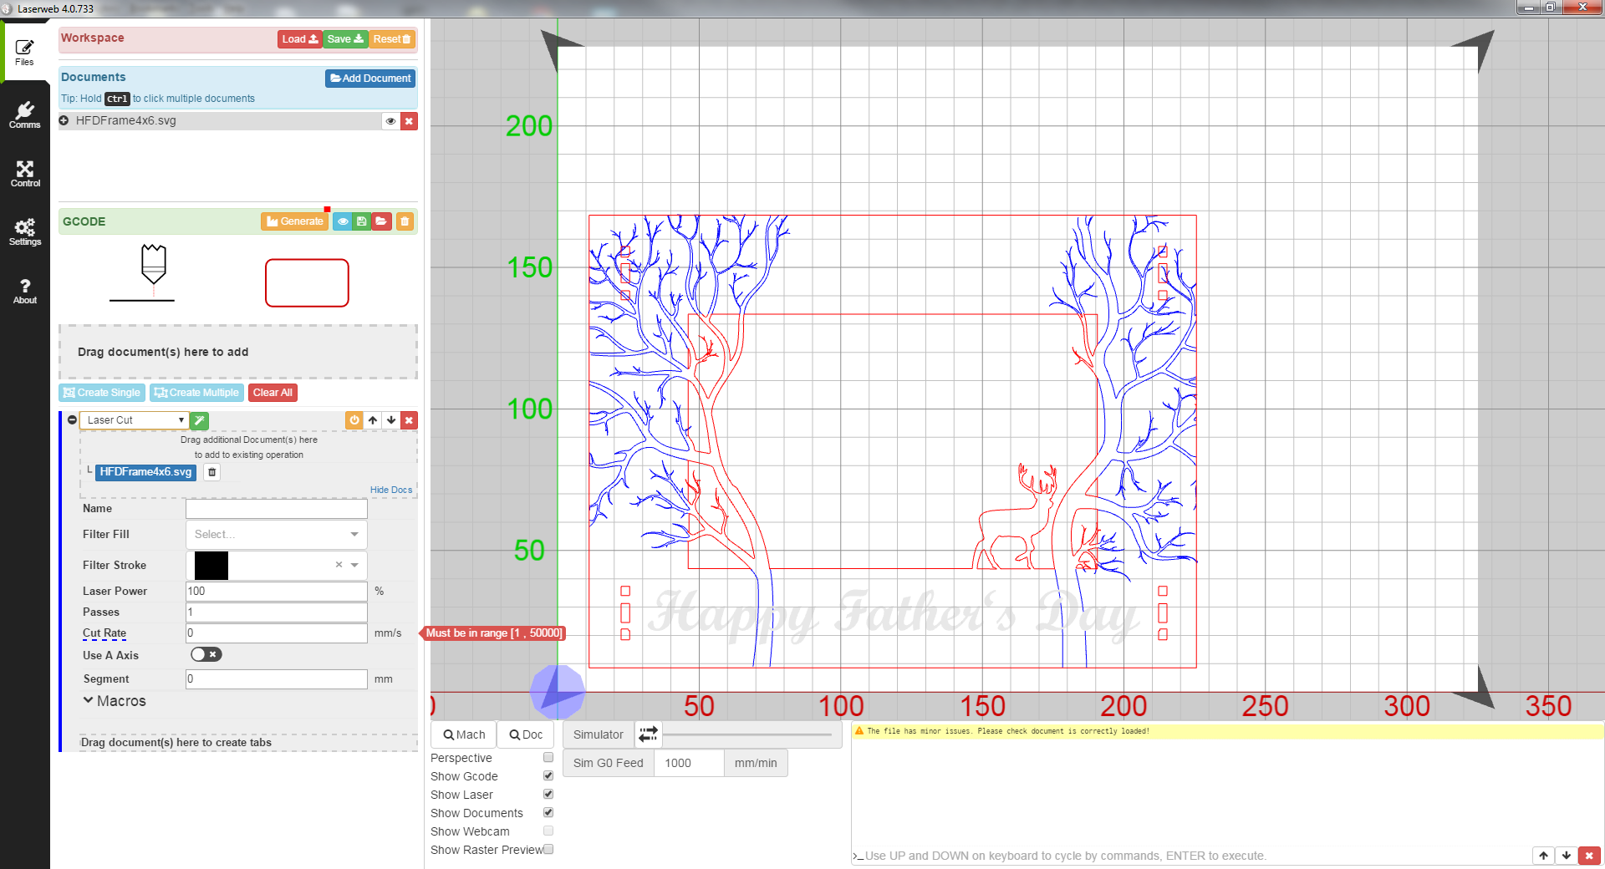Click the green magic wand icon

coord(200,420)
